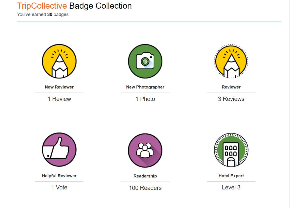
Task: Click the "Helpful Reviewer" badge title
Action: pos(59,176)
